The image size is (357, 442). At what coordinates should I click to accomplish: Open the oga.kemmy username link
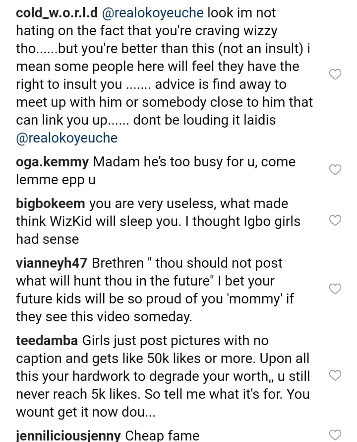pyautogui.click(x=53, y=162)
